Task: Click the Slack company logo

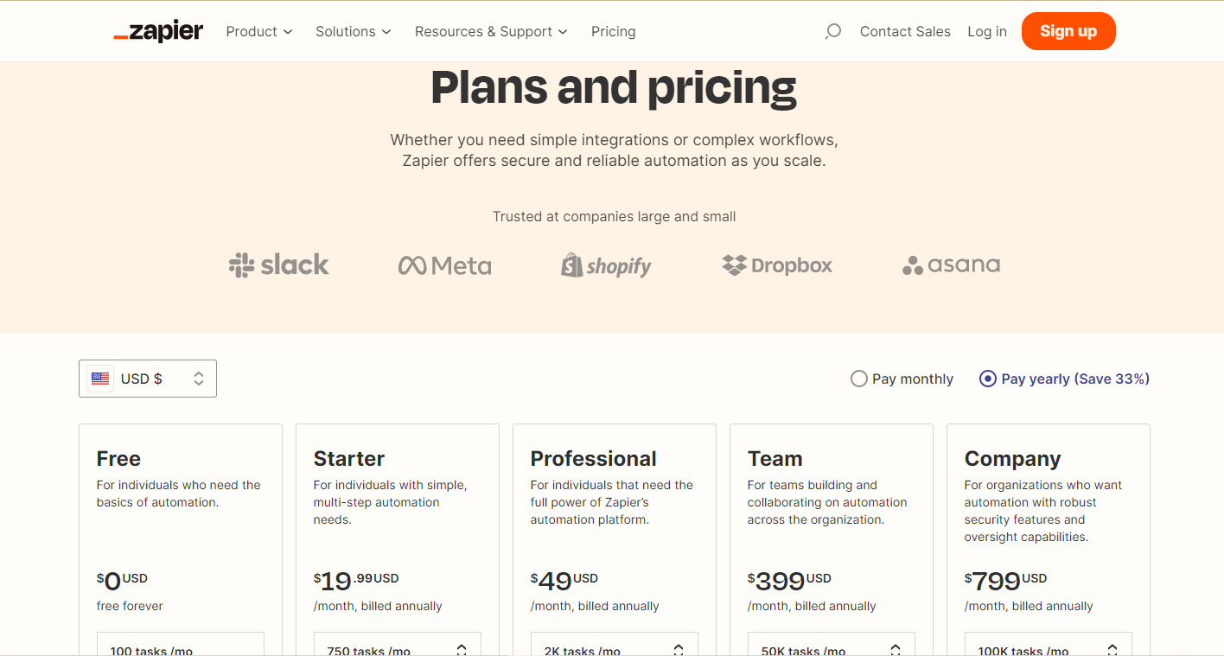Action: [278, 264]
